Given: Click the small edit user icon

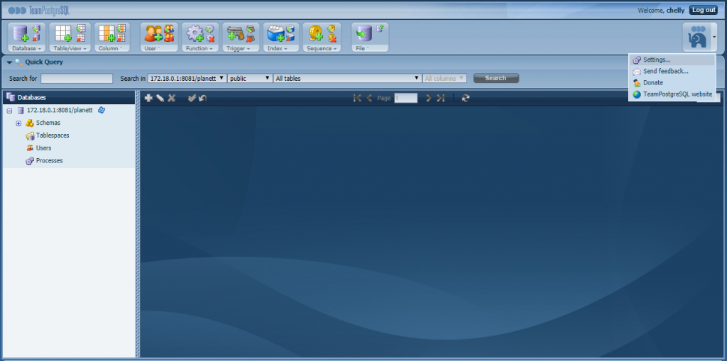Looking at the screenshot, I should (x=169, y=29).
